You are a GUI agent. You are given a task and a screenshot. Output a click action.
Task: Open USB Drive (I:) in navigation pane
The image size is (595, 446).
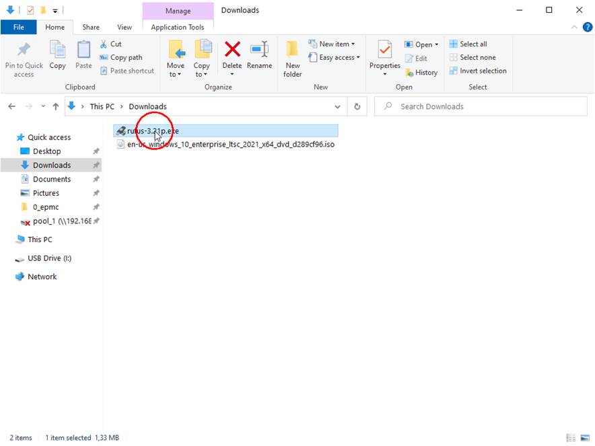(x=49, y=258)
